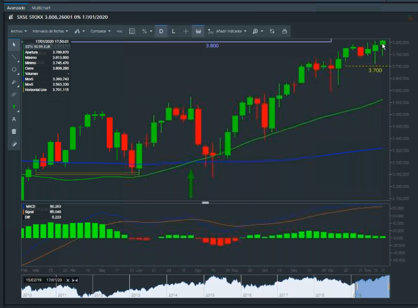Click the Mínimo 3.745,470 row

(x=47, y=63)
